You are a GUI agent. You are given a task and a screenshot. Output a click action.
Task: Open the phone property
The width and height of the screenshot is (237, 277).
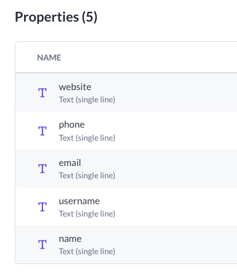(72, 125)
